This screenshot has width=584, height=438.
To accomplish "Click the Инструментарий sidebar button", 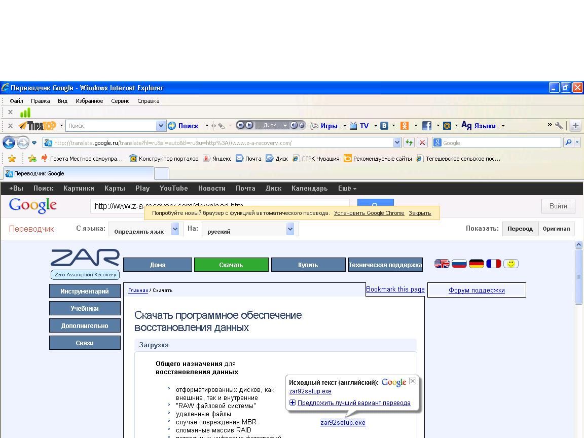I will [85, 291].
